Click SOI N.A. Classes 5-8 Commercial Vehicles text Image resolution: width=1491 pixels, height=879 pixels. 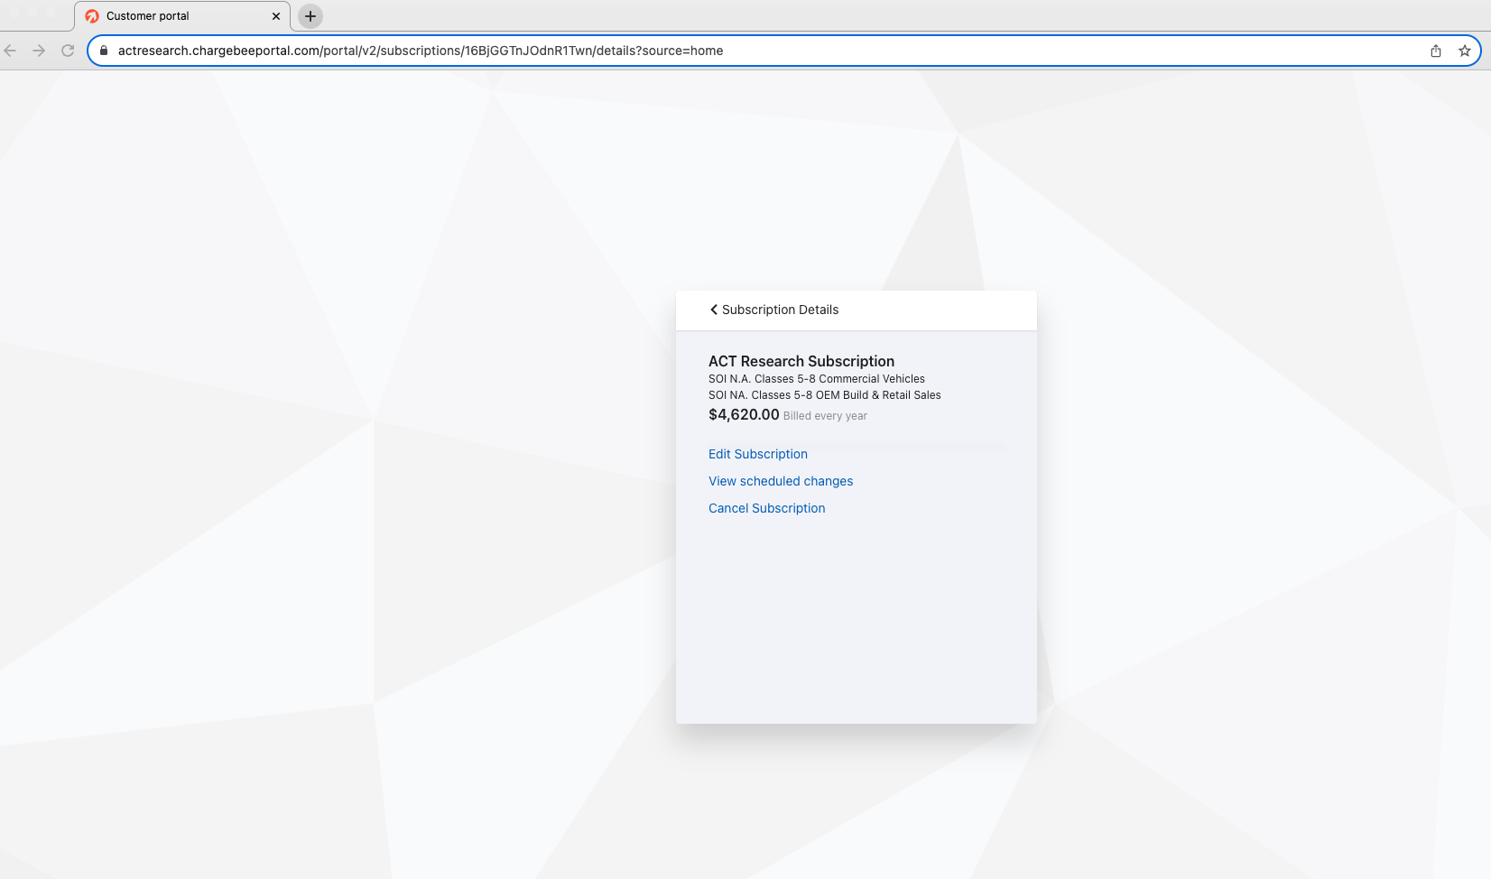[817, 379]
